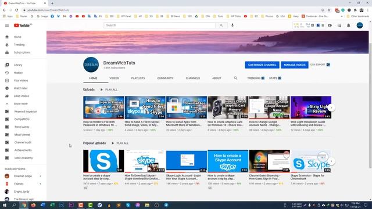Viewport: 372px width, 209px height.
Task: Bookmark this page with star icon
Action: [329, 10]
